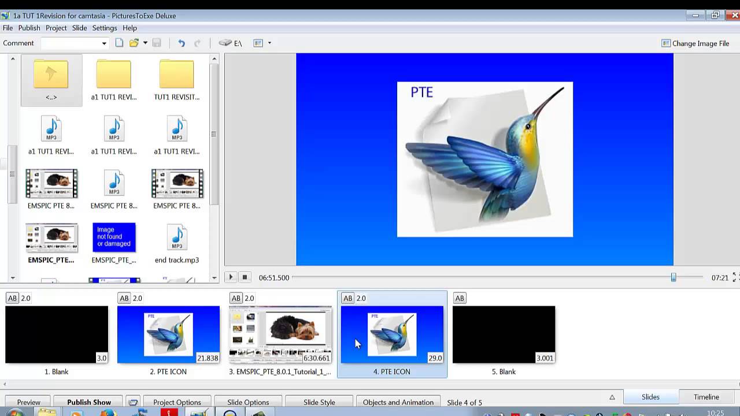
Task: Select slide 2 PTE ICON thumbnail
Action: click(168, 335)
